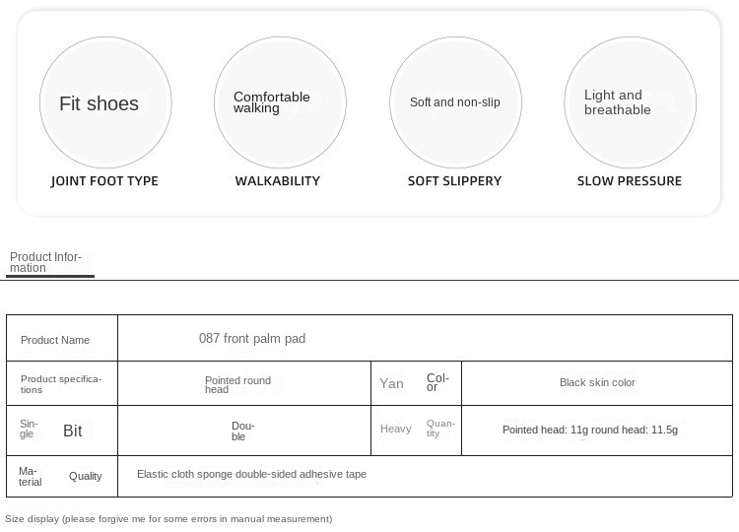Click the Product Name header cell

point(55,340)
